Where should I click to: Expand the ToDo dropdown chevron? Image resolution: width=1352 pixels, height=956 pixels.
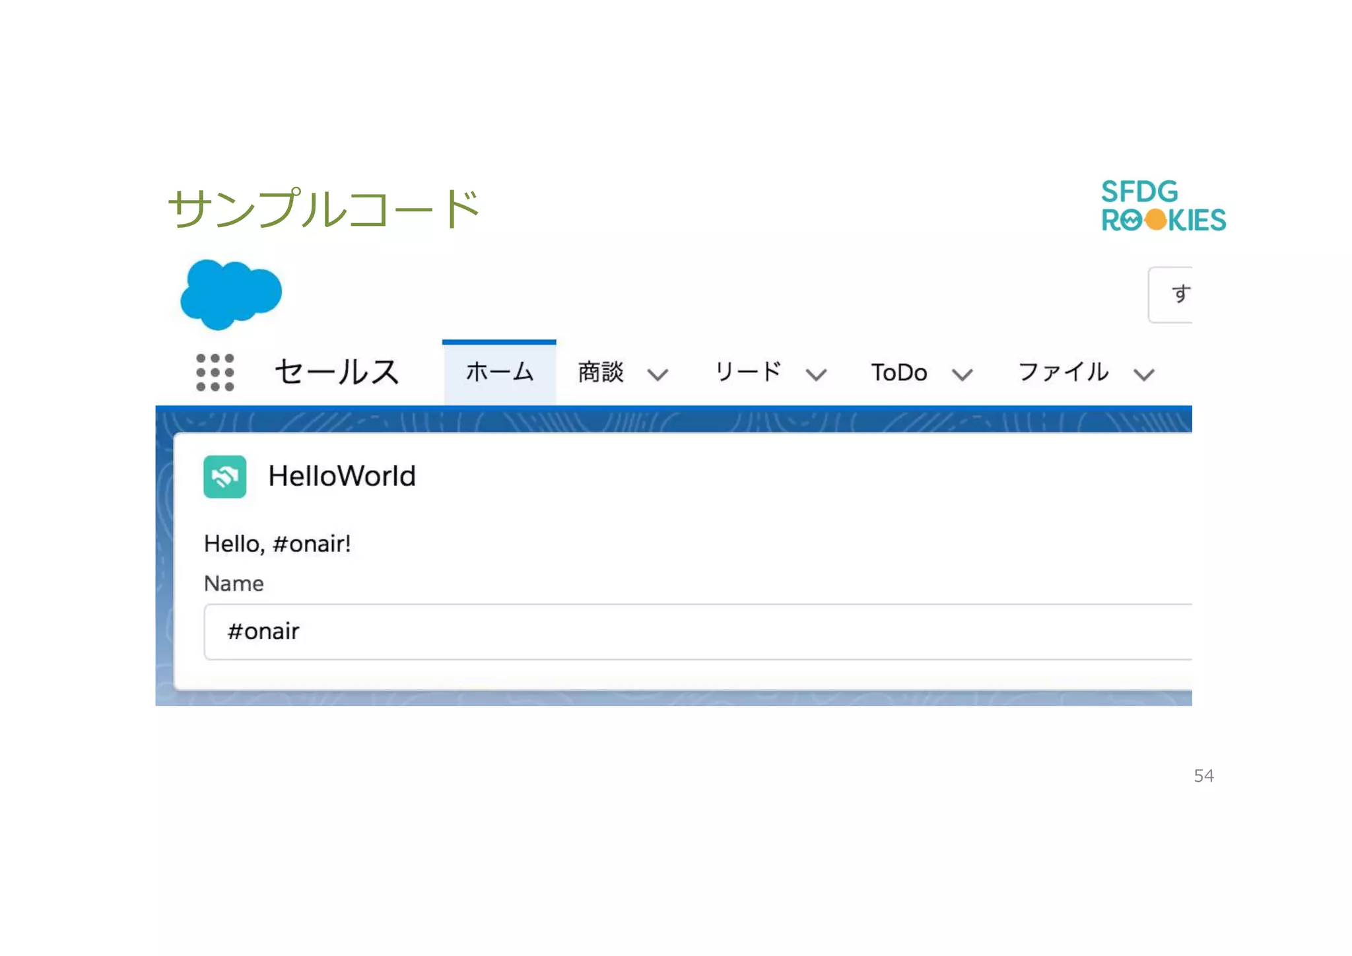point(963,375)
